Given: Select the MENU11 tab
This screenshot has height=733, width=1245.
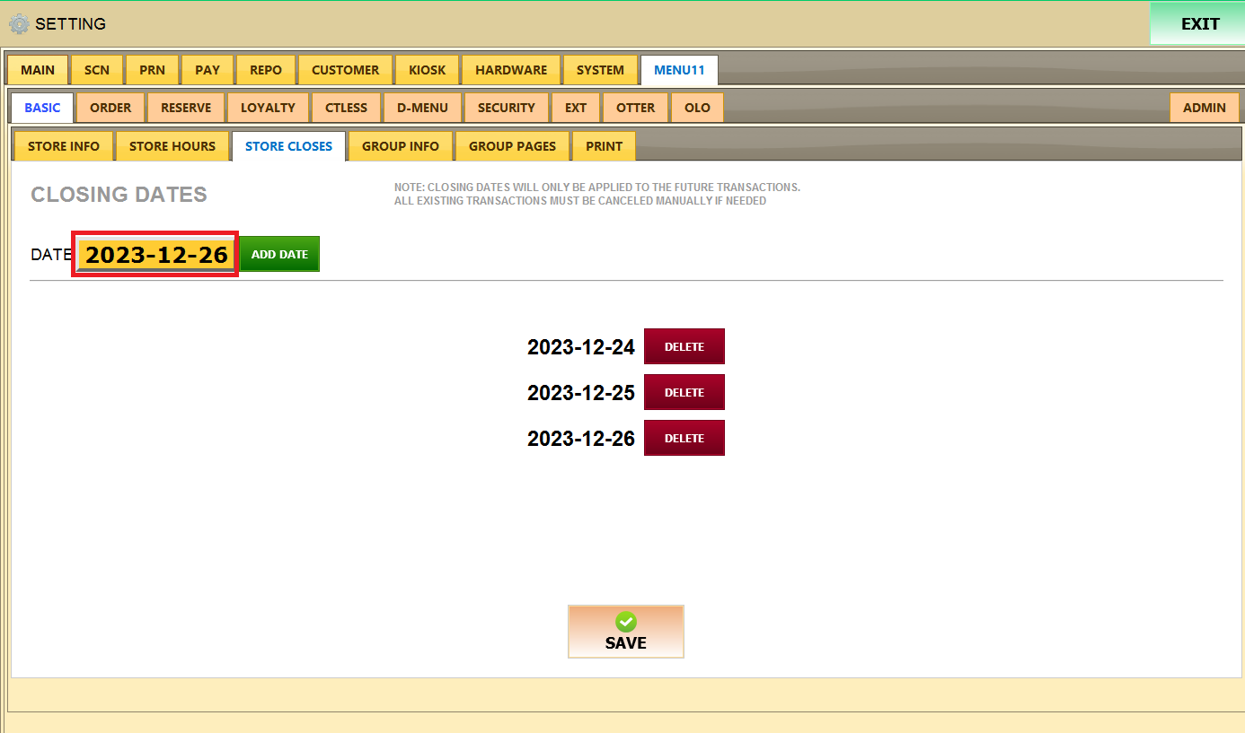Looking at the screenshot, I should (679, 70).
